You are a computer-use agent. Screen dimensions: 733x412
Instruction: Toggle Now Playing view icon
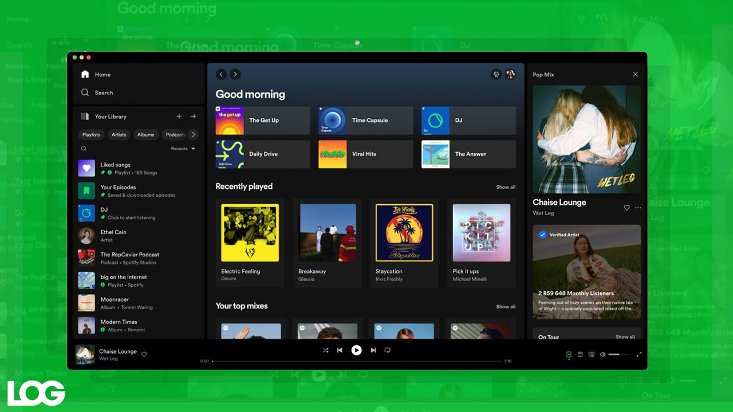tap(569, 355)
